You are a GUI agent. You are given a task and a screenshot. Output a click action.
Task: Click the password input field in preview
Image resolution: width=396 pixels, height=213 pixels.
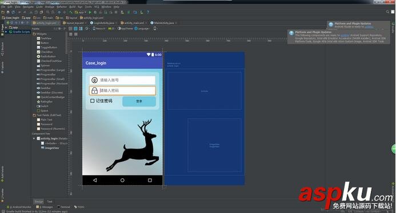(122, 91)
